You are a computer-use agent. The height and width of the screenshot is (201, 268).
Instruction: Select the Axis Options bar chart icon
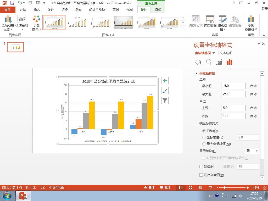pyautogui.click(x=229, y=62)
